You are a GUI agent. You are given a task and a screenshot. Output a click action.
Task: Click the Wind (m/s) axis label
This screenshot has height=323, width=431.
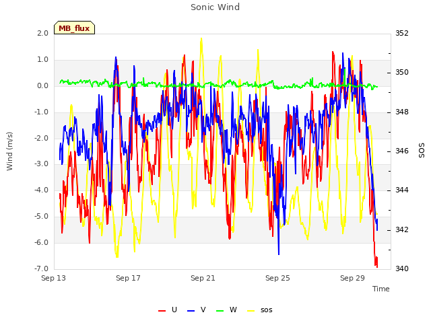tap(9, 151)
